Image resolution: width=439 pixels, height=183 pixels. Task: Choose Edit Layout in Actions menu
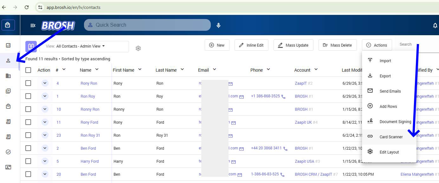[389, 152]
